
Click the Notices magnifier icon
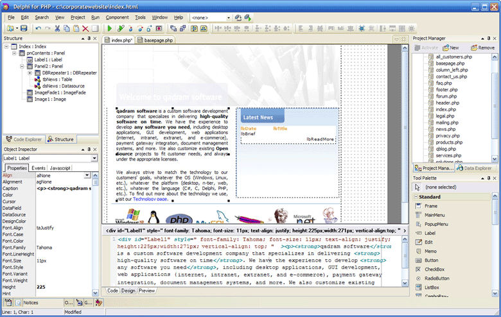tap(18, 303)
